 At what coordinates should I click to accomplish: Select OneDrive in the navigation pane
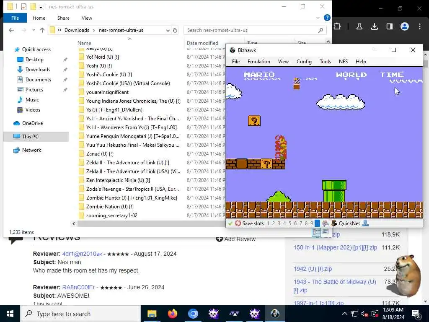[x=32, y=123]
